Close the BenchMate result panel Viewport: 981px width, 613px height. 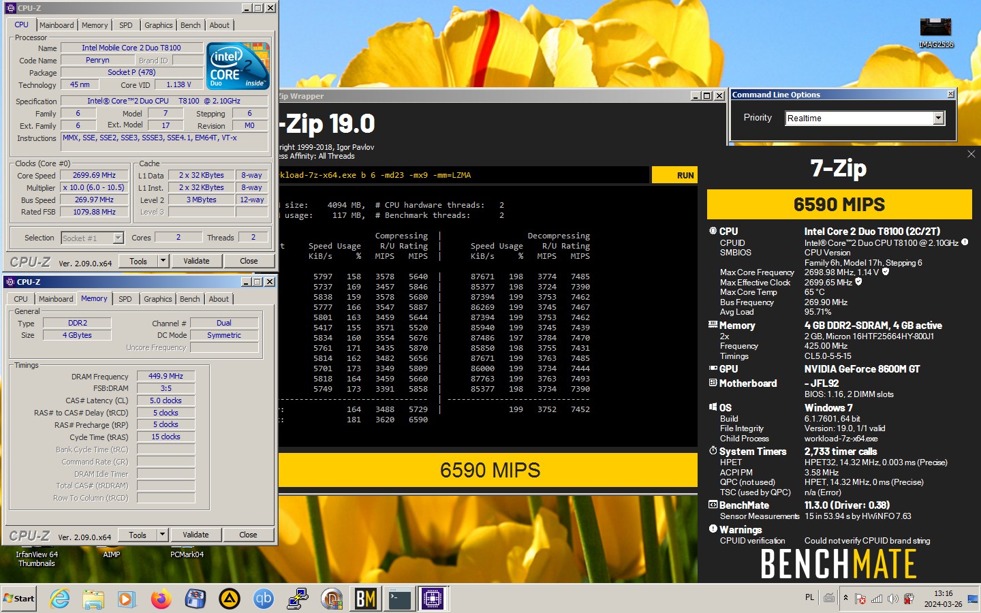click(x=971, y=154)
